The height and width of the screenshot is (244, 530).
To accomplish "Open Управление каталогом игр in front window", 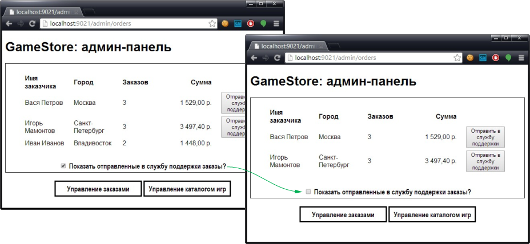I will pos(432,215).
